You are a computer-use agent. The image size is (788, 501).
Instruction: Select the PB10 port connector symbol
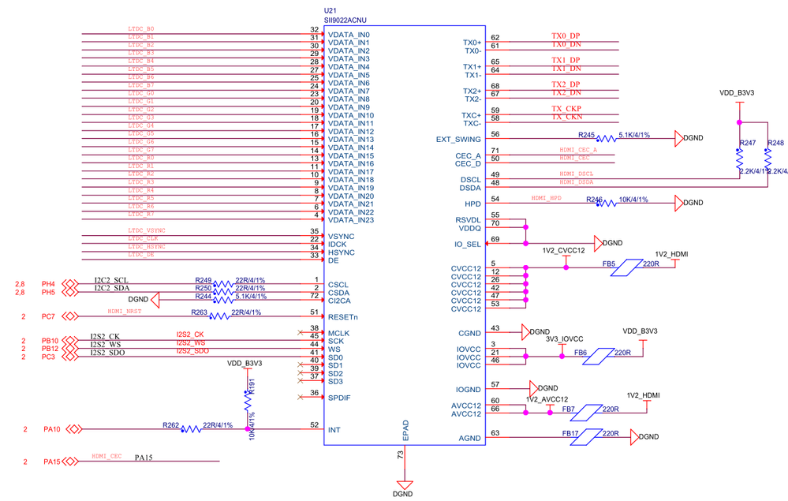[70, 341]
